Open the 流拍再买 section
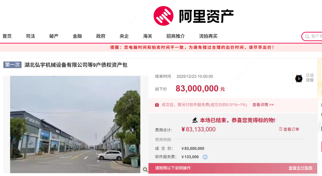This screenshot has width=322, height=176. (208, 36)
